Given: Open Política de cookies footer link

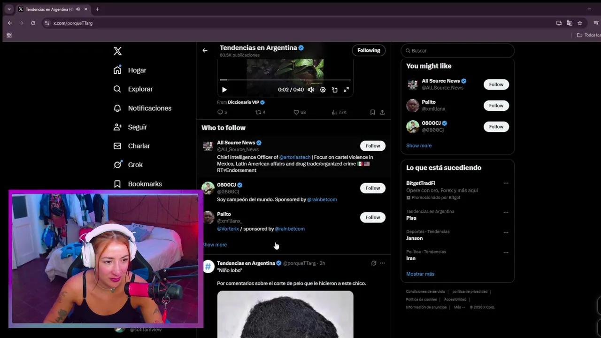Looking at the screenshot, I should pos(421,300).
